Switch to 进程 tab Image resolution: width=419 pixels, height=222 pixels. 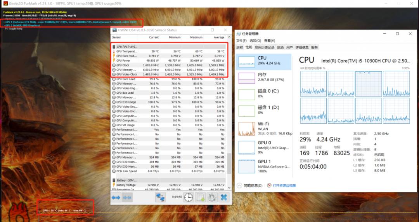point(239,47)
